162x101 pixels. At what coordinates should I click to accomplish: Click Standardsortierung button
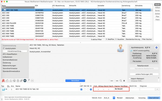133,39
